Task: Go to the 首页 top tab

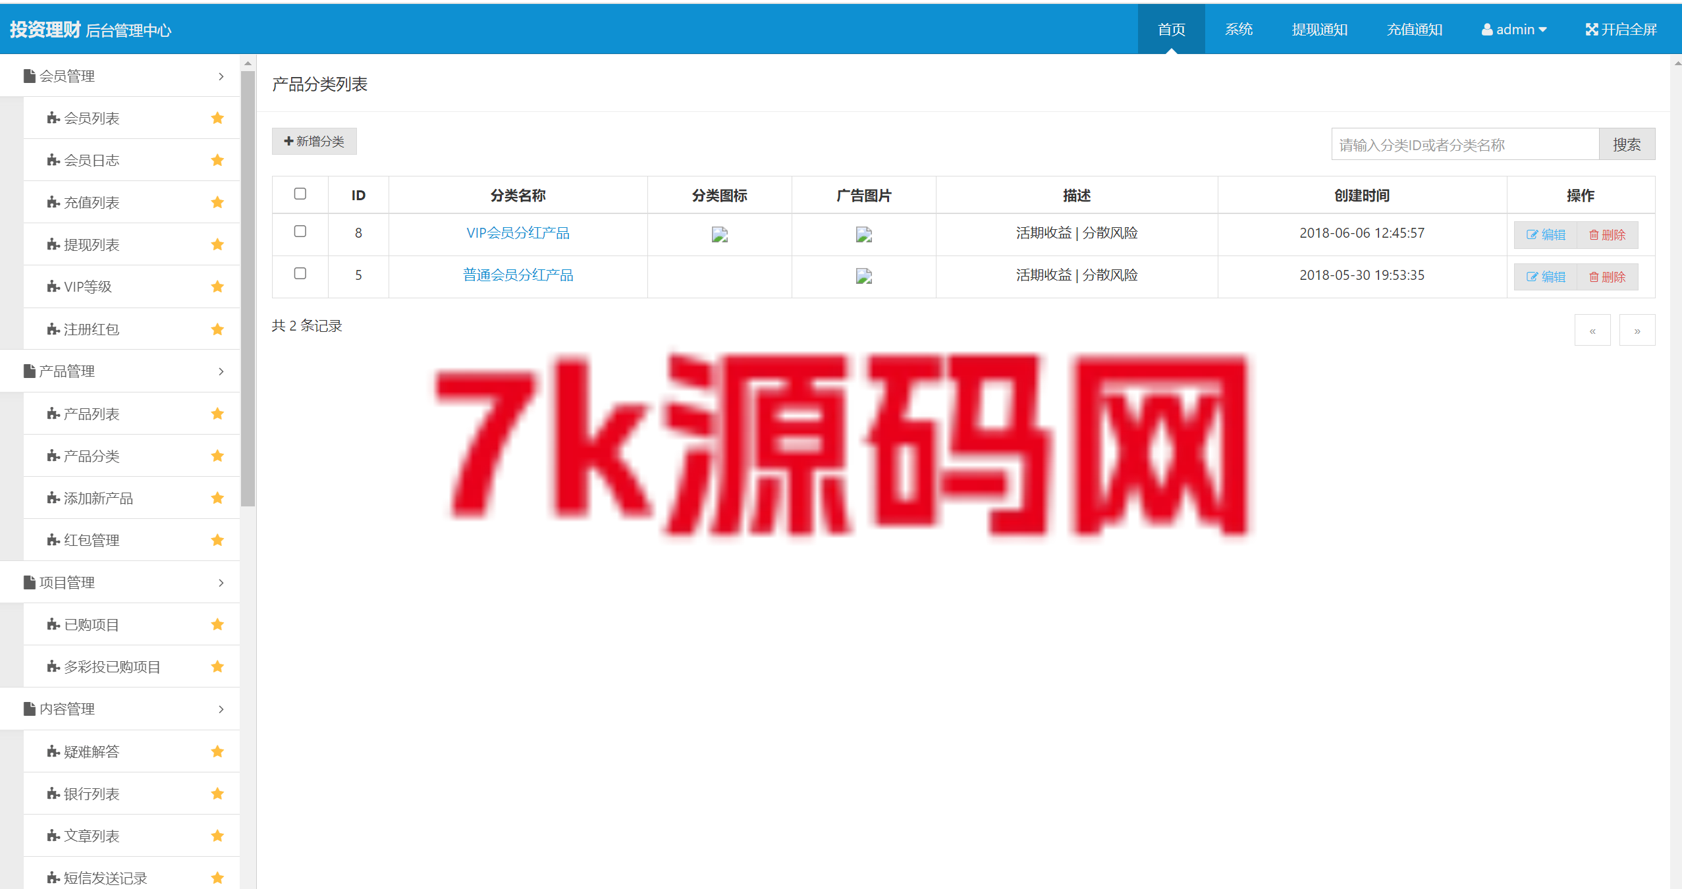Action: [1172, 30]
